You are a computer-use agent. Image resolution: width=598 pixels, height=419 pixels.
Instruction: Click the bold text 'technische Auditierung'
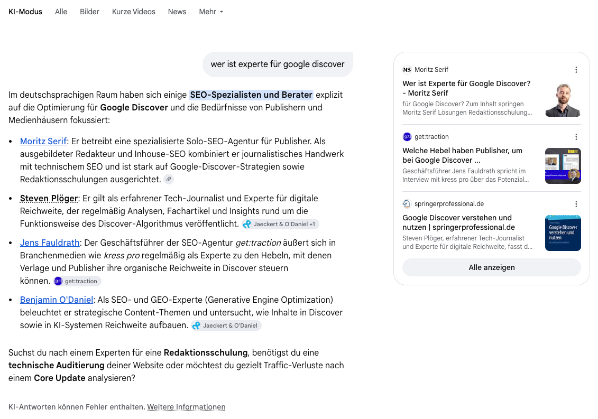tap(57, 366)
